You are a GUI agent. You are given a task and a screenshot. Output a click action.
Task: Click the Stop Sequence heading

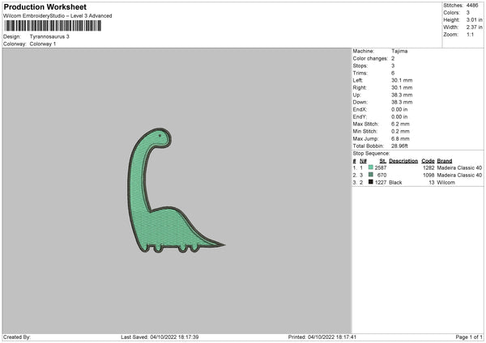click(371, 152)
